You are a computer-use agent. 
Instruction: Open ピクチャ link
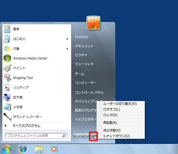[81, 55]
